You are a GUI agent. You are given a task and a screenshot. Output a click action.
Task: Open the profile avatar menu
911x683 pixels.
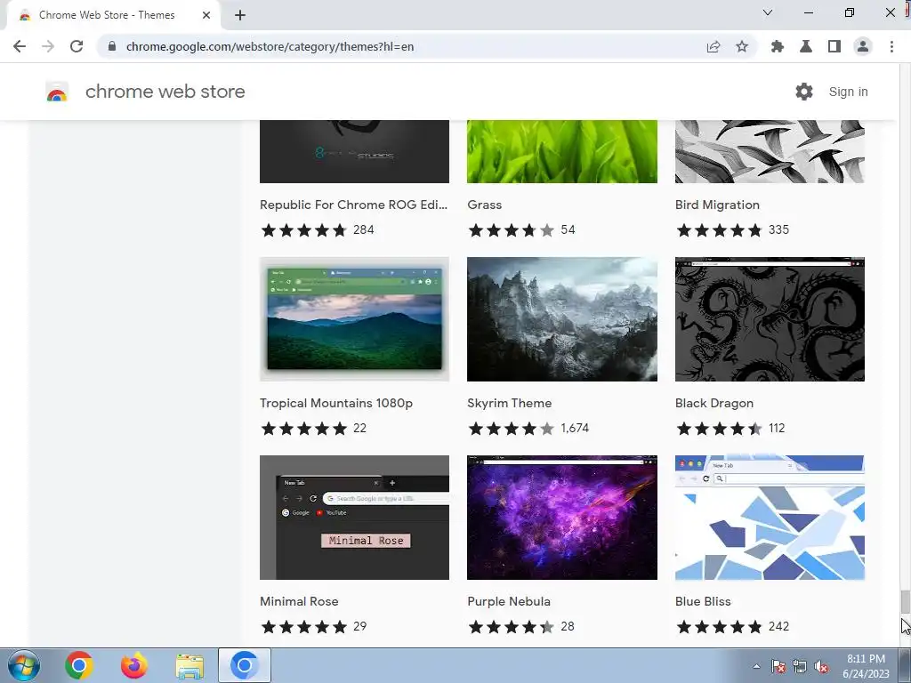tap(863, 46)
